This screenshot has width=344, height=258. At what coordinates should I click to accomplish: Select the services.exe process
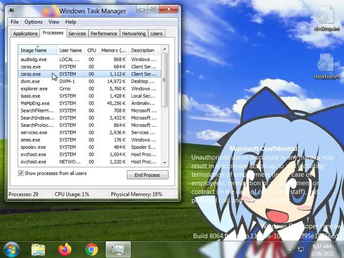coord(89,132)
